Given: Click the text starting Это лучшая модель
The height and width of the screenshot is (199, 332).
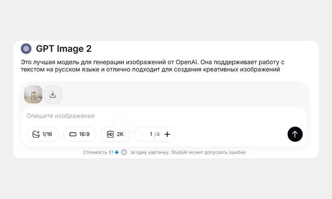Looking at the screenshot, I should [152, 66].
